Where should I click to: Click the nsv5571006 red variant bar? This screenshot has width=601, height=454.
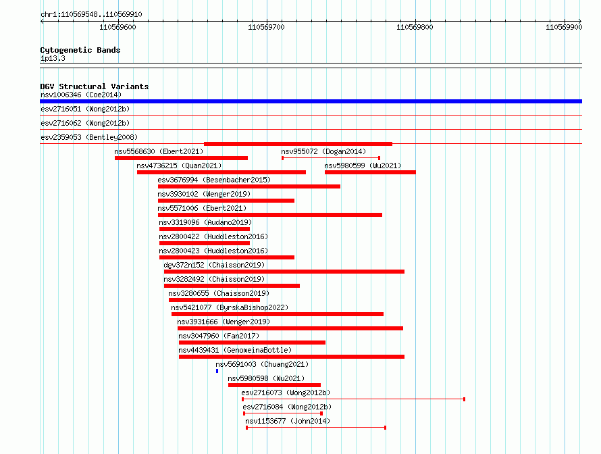coord(270,215)
